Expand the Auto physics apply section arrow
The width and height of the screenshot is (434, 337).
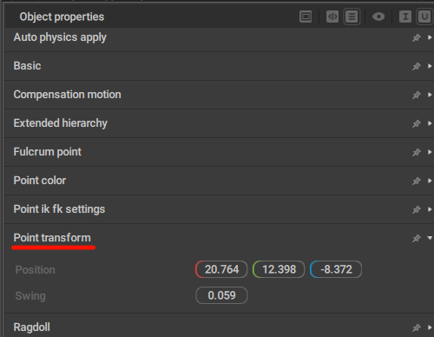[x=430, y=37]
